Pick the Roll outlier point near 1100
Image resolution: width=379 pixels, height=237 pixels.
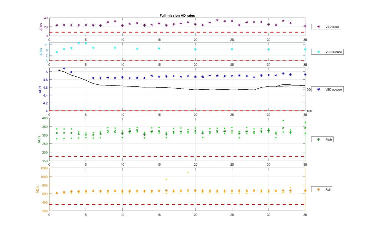point(188,172)
